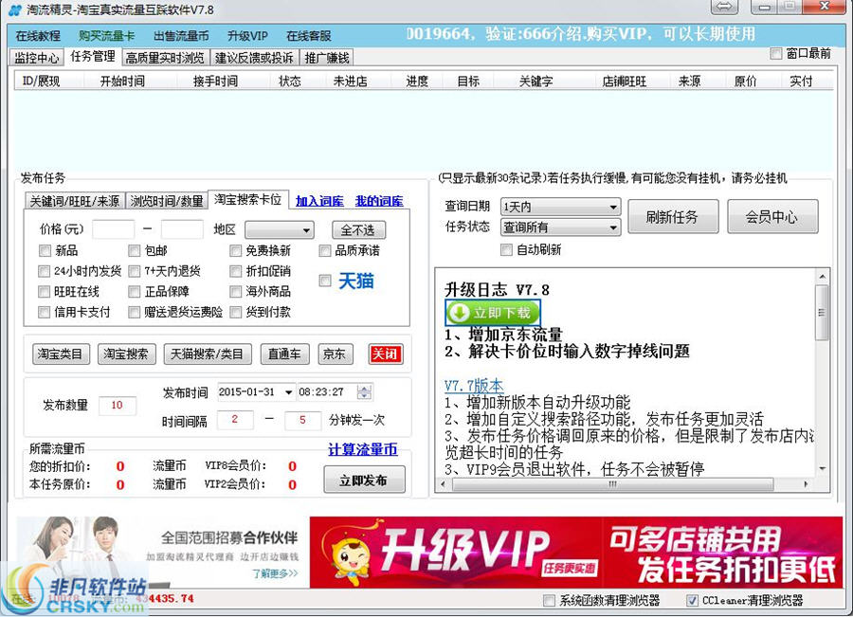Switch to 任务管理 tab
853x617 pixels.
point(93,56)
